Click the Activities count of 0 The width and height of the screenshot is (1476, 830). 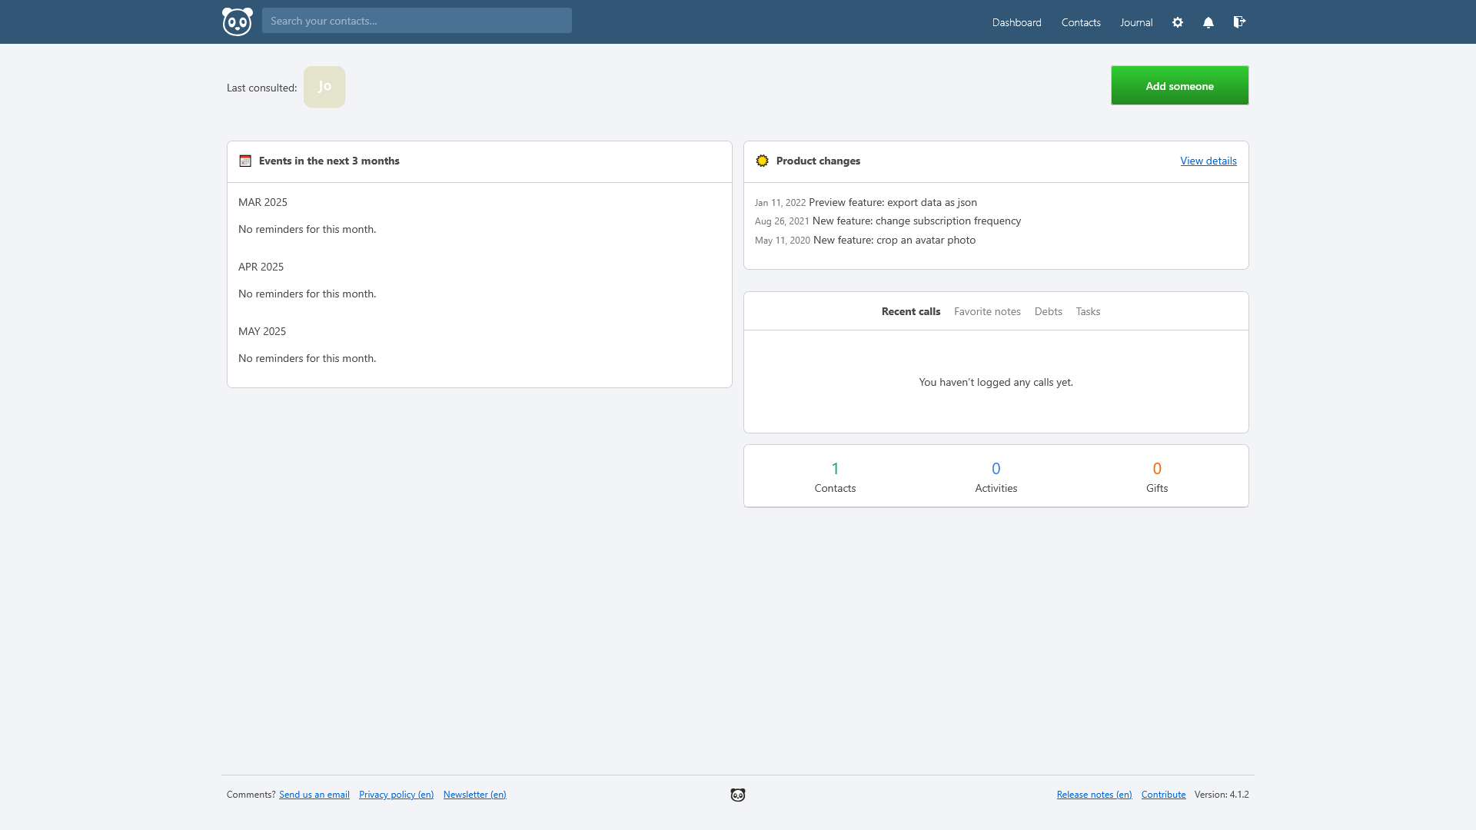tap(996, 469)
